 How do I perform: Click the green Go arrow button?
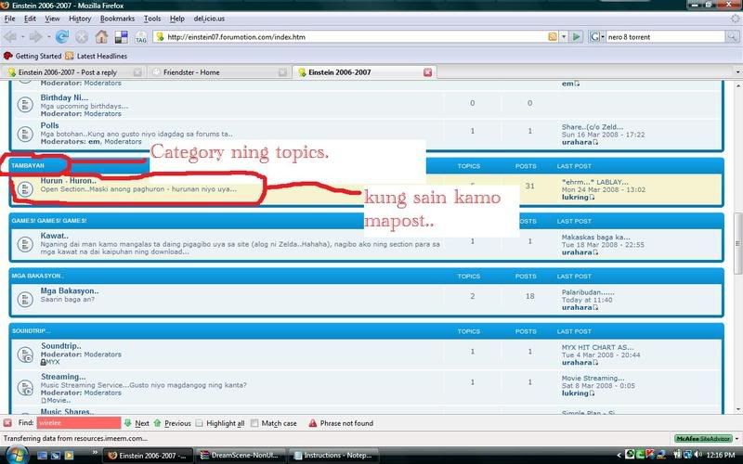[576, 36]
